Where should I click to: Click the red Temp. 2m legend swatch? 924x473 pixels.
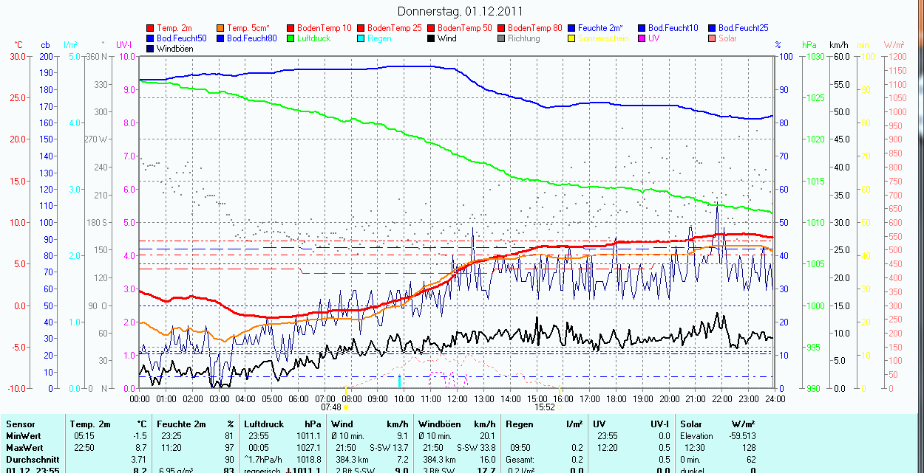point(151,28)
